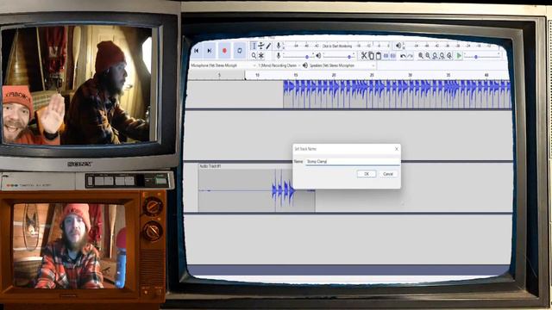Confirm track name with OK button
This screenshot has width=552, height=310.
point(366,174)
